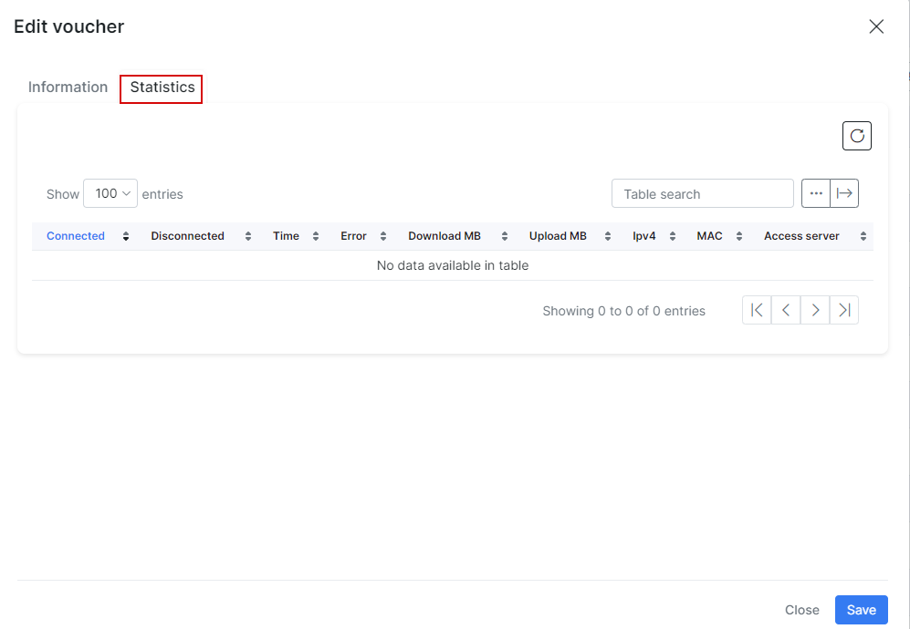Refresh the statistics table
The height and width of the screenshot is (629, 910).
(x=857, y=136)
